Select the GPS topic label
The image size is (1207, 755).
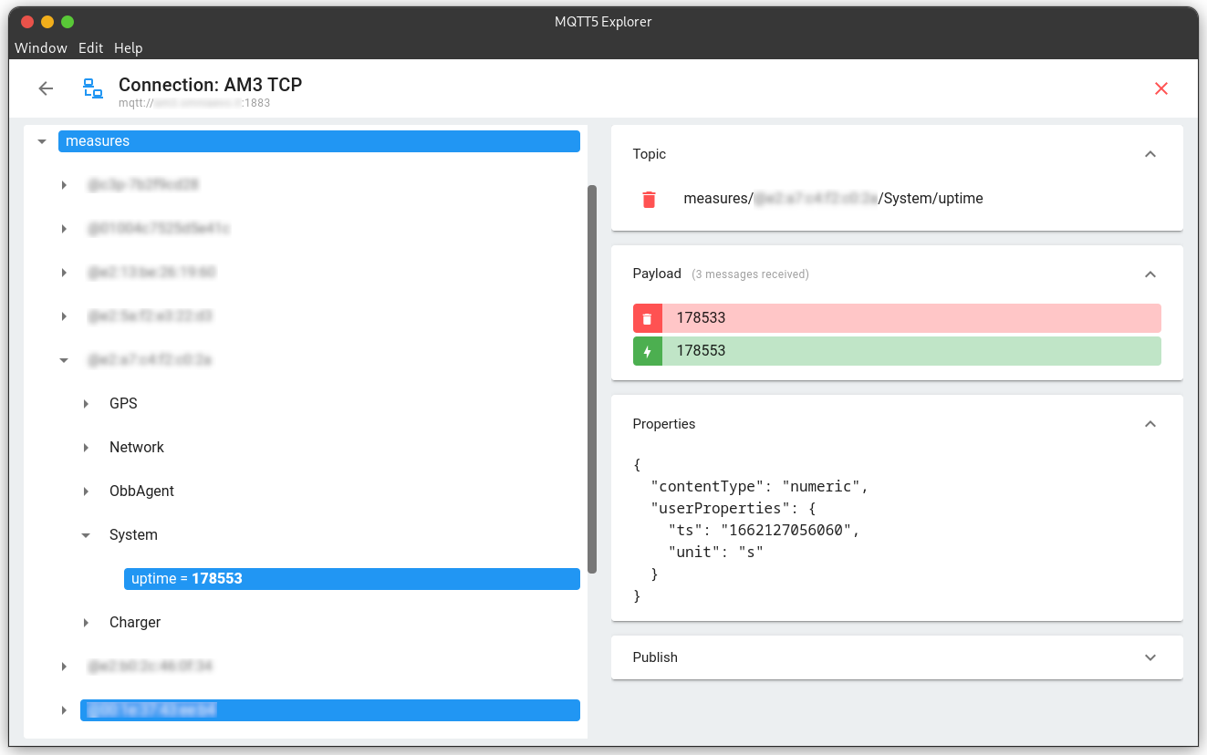[123, 404]
